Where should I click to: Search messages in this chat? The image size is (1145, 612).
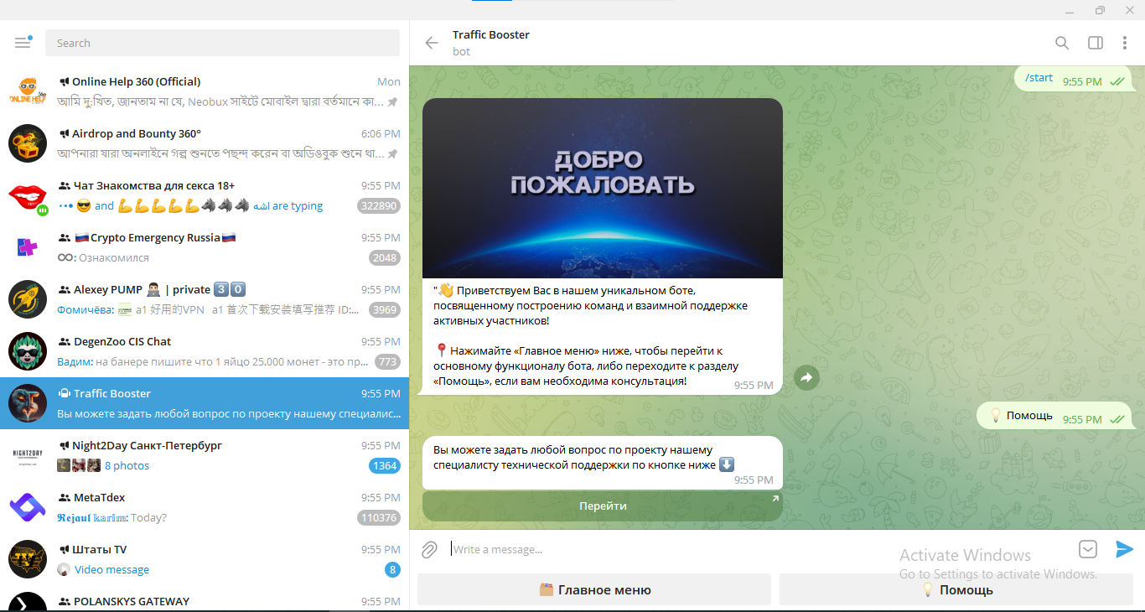coord(1062,43)
